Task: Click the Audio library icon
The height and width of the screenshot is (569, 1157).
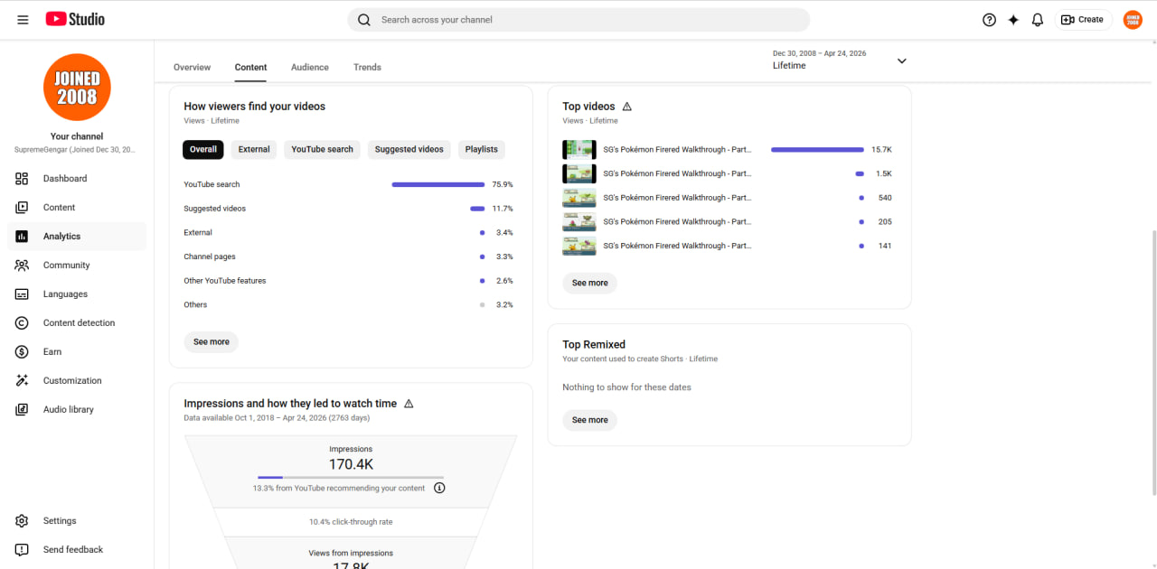Action: pyautogui.click(x=23, y=410)
